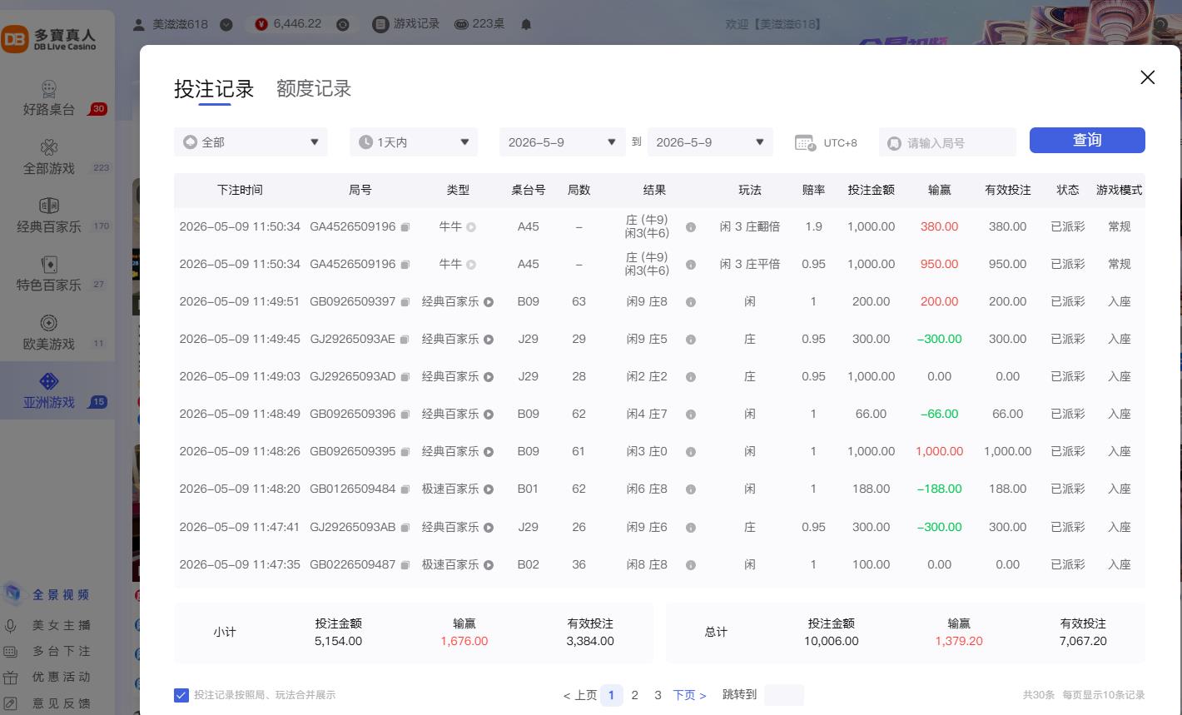
Task: Play replay for 极速百家乐 round GB0126509484
Action: 489,489
